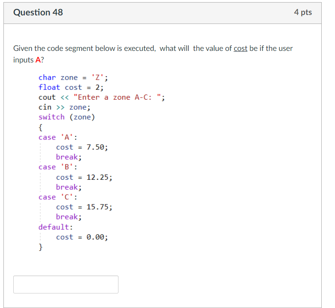Click the case 'B': line

58,167
